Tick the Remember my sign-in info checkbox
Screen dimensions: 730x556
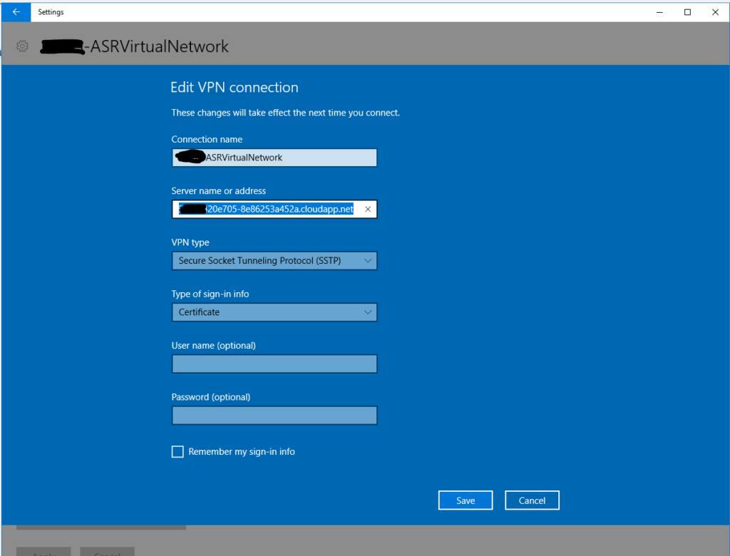[x=178, y=452]
